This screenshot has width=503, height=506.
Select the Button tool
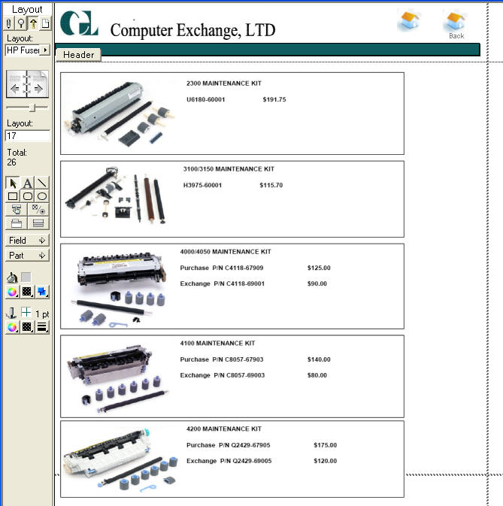click(x=16, y=210)
